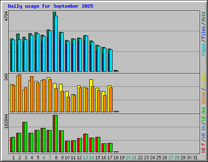Click day 4 orange sites bar
The width and height of the screenshot is (208, 162).
click(x=32, y=94)
